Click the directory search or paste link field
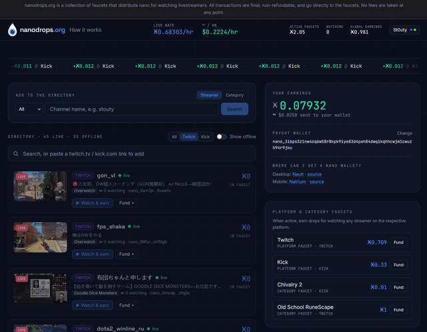Screen dimensions: 427x332 [132, 154]
